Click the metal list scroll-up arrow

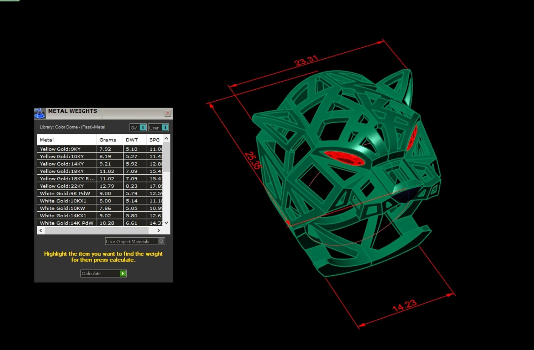tap(166, 138)
